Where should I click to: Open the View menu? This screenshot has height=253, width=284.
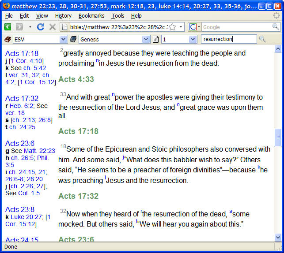(x=42, y=16)
